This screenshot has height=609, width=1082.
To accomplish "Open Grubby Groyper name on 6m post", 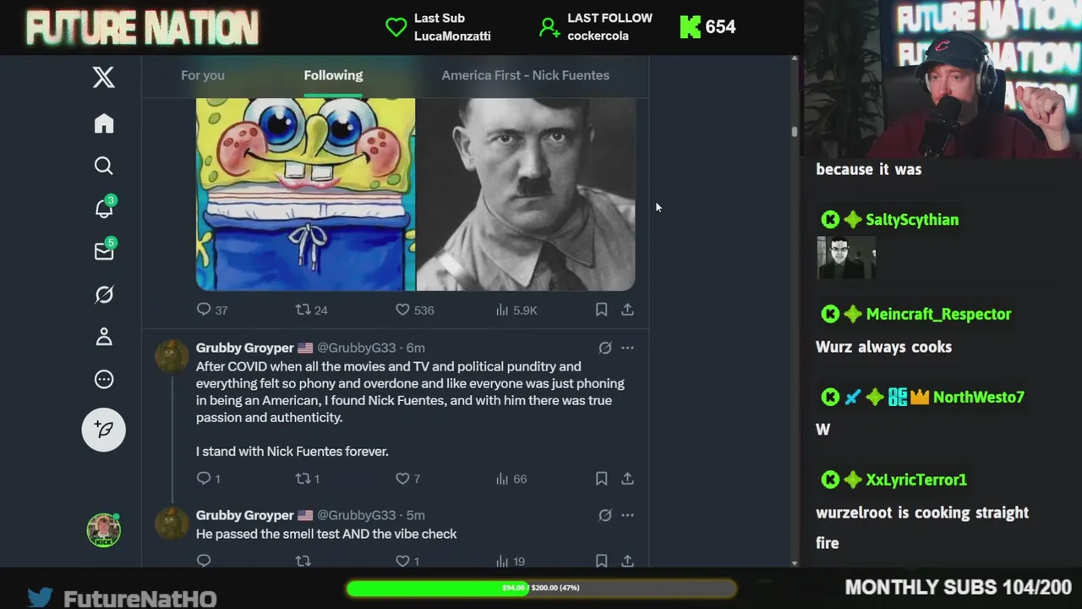I will (244, 348).
